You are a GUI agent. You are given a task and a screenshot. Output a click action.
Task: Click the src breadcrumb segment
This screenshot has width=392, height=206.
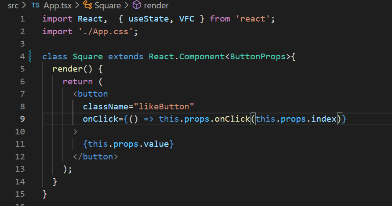[13, 5]
